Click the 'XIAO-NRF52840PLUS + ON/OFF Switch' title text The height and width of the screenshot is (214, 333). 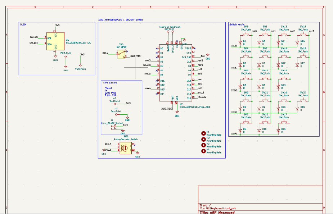(x=120, y=20)
